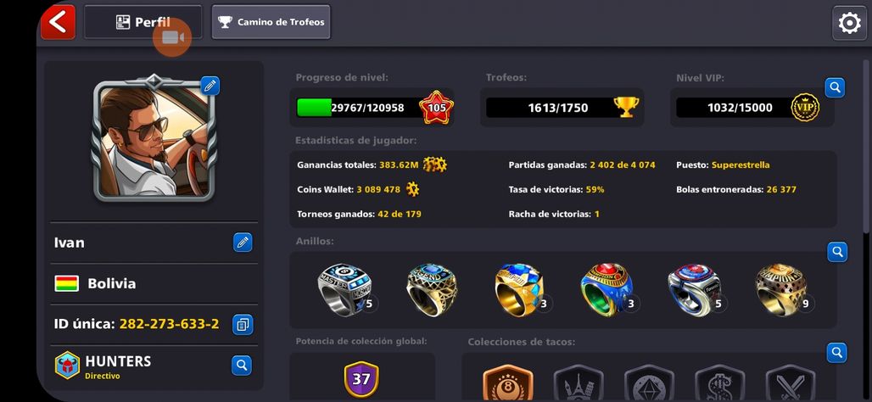This screenshot has width=872, height=402.
Task: Search HUNTERS club with magnifier icon
Action: [242, 366]
